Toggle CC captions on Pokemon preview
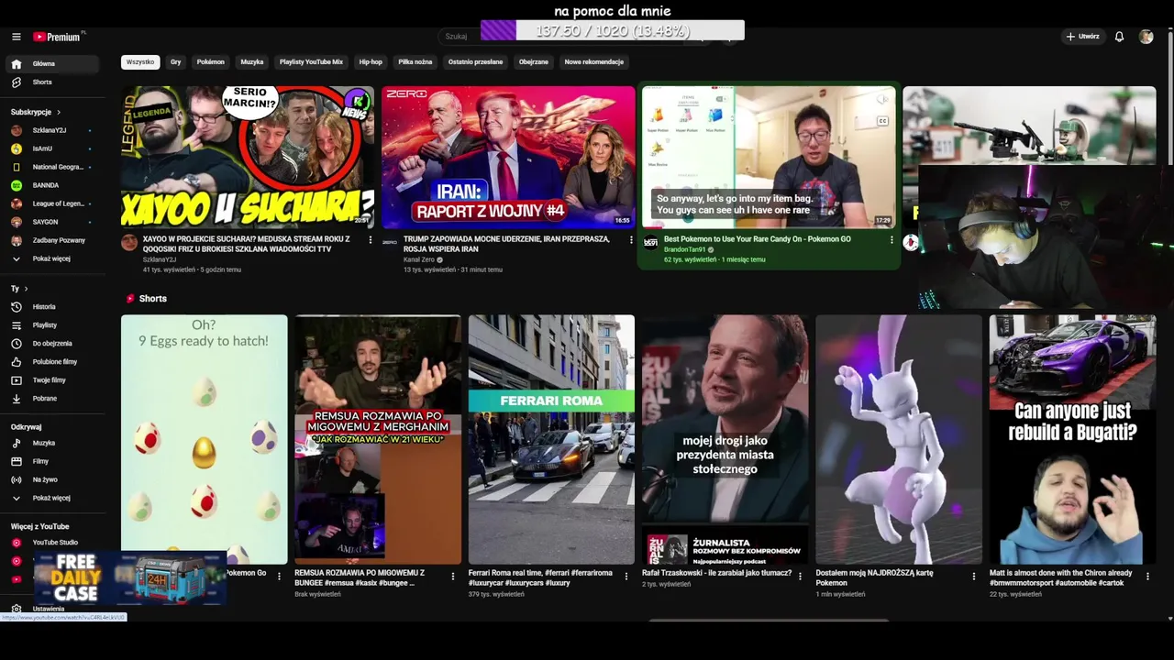Screen dimensions: 1174x660 click(x=883, y=121)
